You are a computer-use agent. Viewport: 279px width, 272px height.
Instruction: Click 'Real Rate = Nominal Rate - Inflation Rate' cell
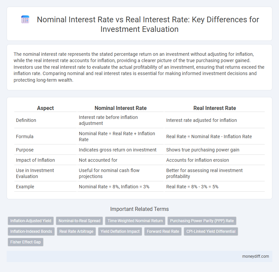coord(215,136)
